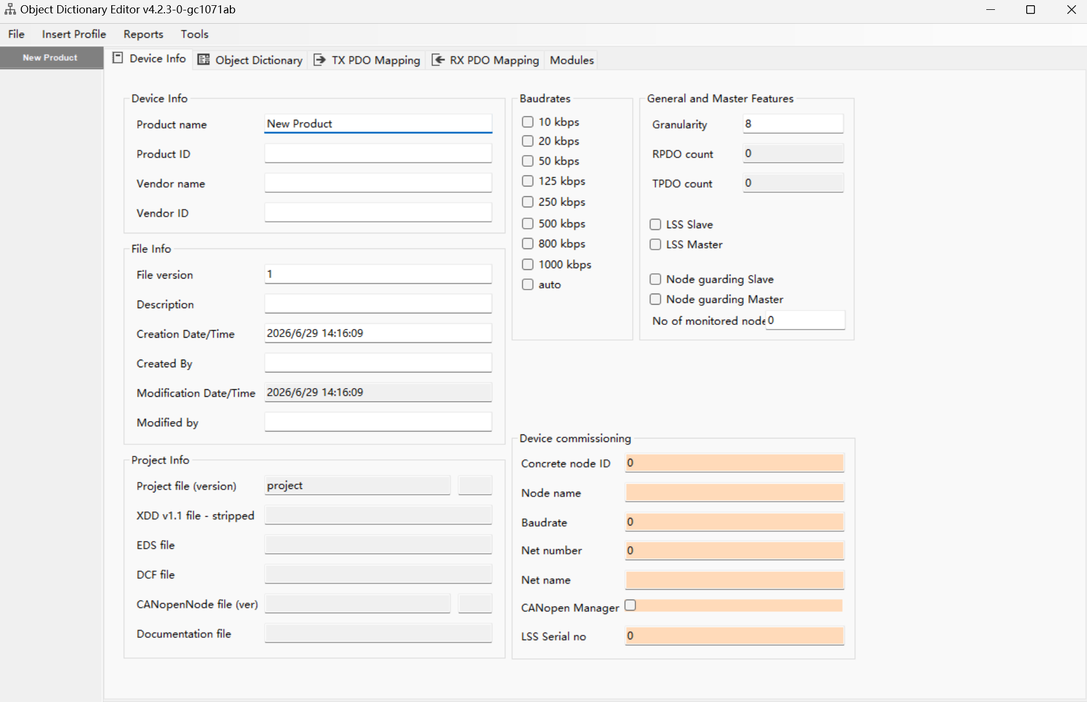The width and height of the screenshot is (1087, 702).
Task: Open the Insert Profile menu
Action: click(74, 34)
